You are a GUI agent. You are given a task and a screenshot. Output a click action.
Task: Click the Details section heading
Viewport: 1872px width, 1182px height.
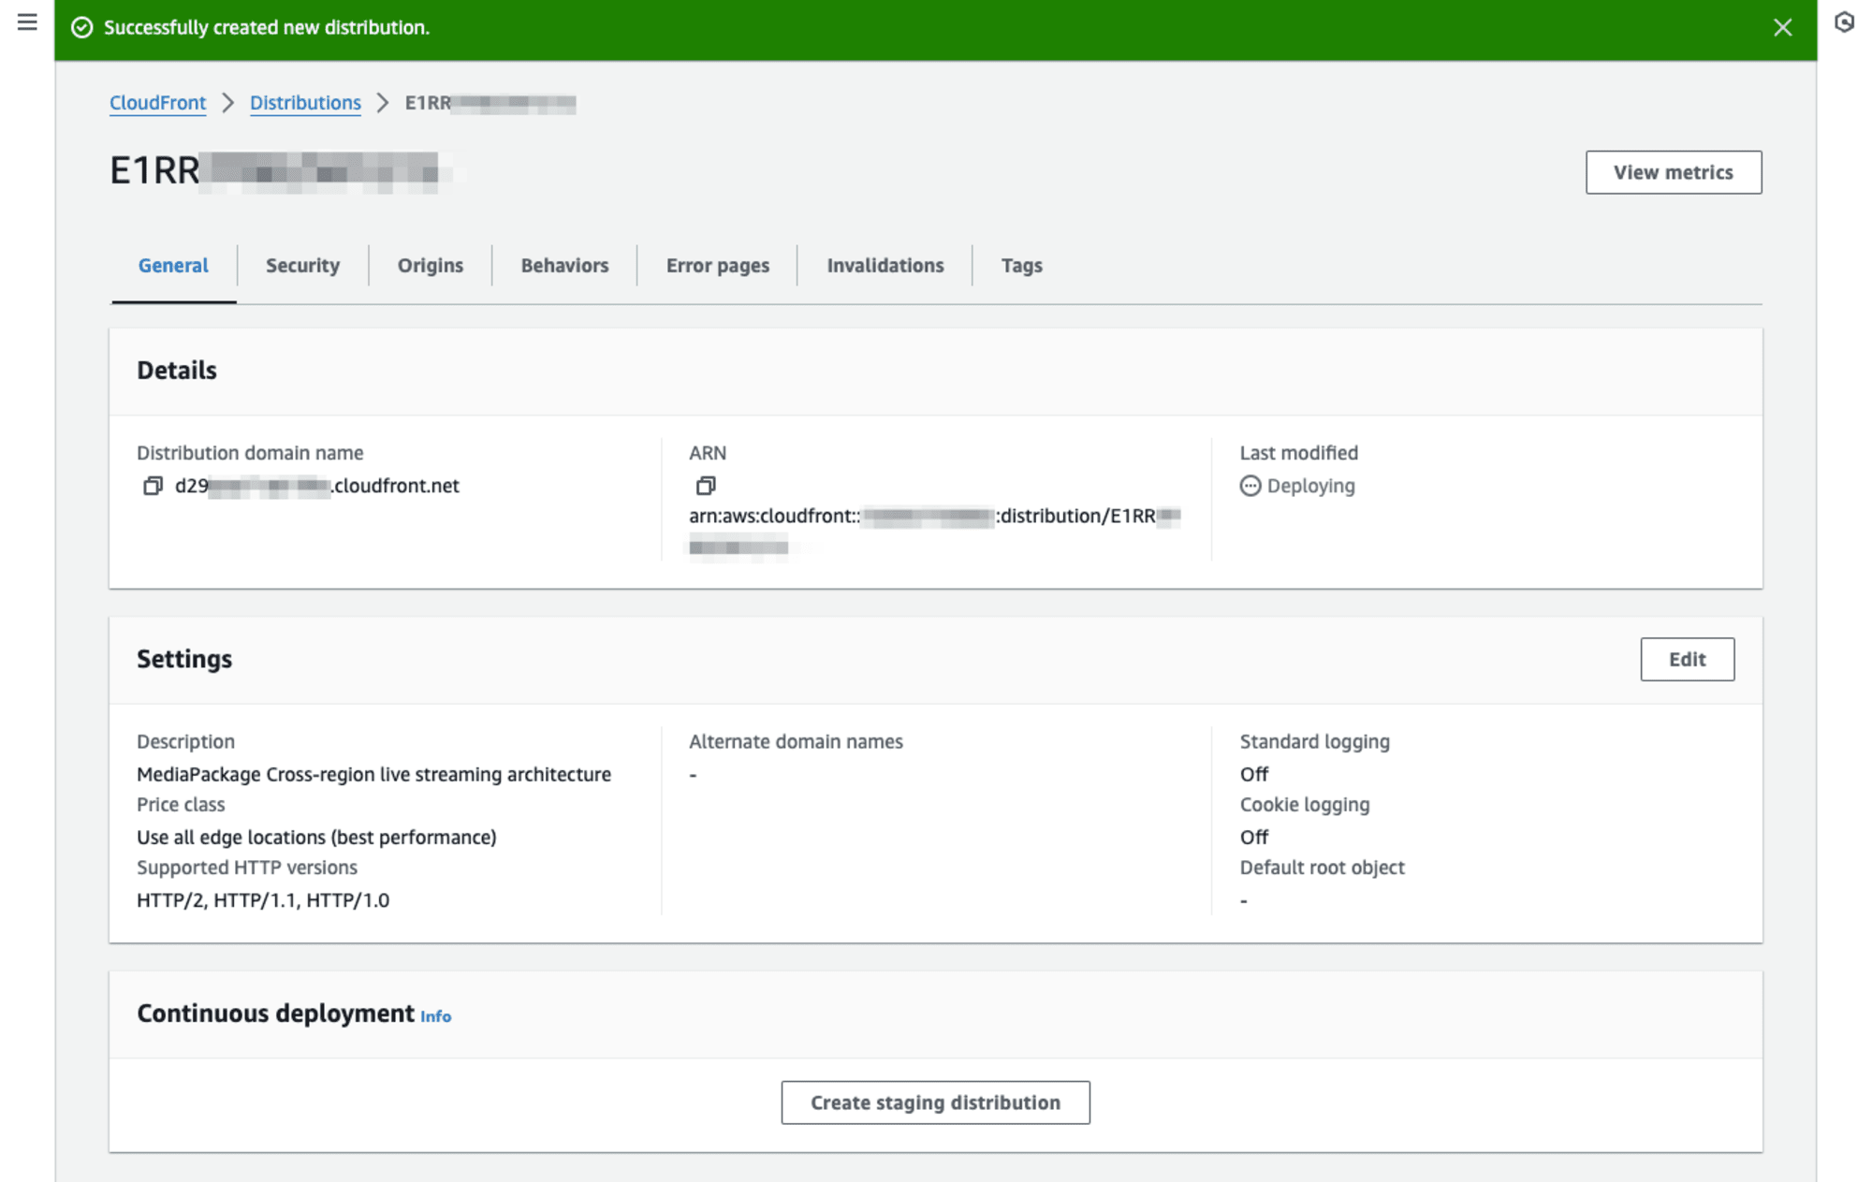pyautogui.click(x=177, y=371)
